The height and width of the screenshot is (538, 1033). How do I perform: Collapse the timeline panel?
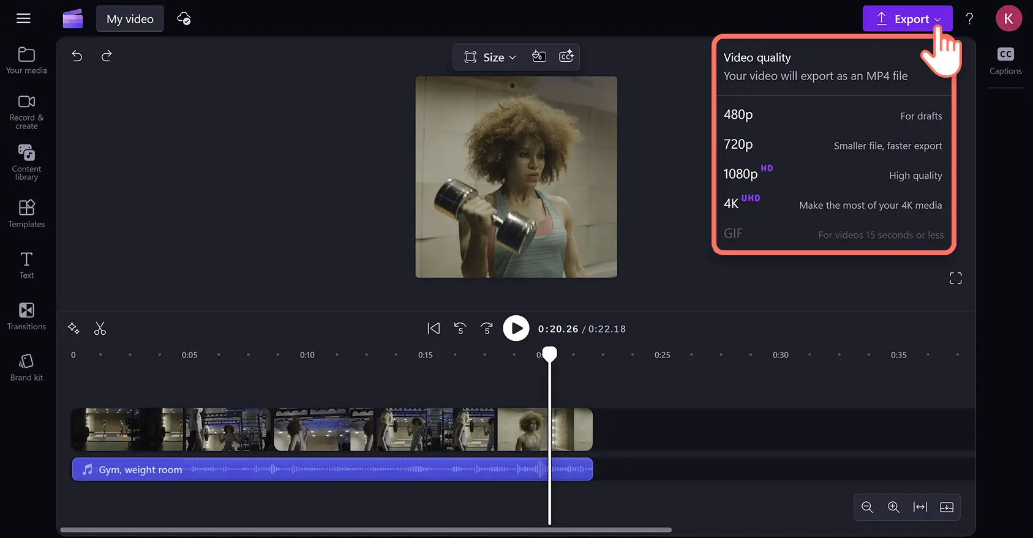(947, 507)
